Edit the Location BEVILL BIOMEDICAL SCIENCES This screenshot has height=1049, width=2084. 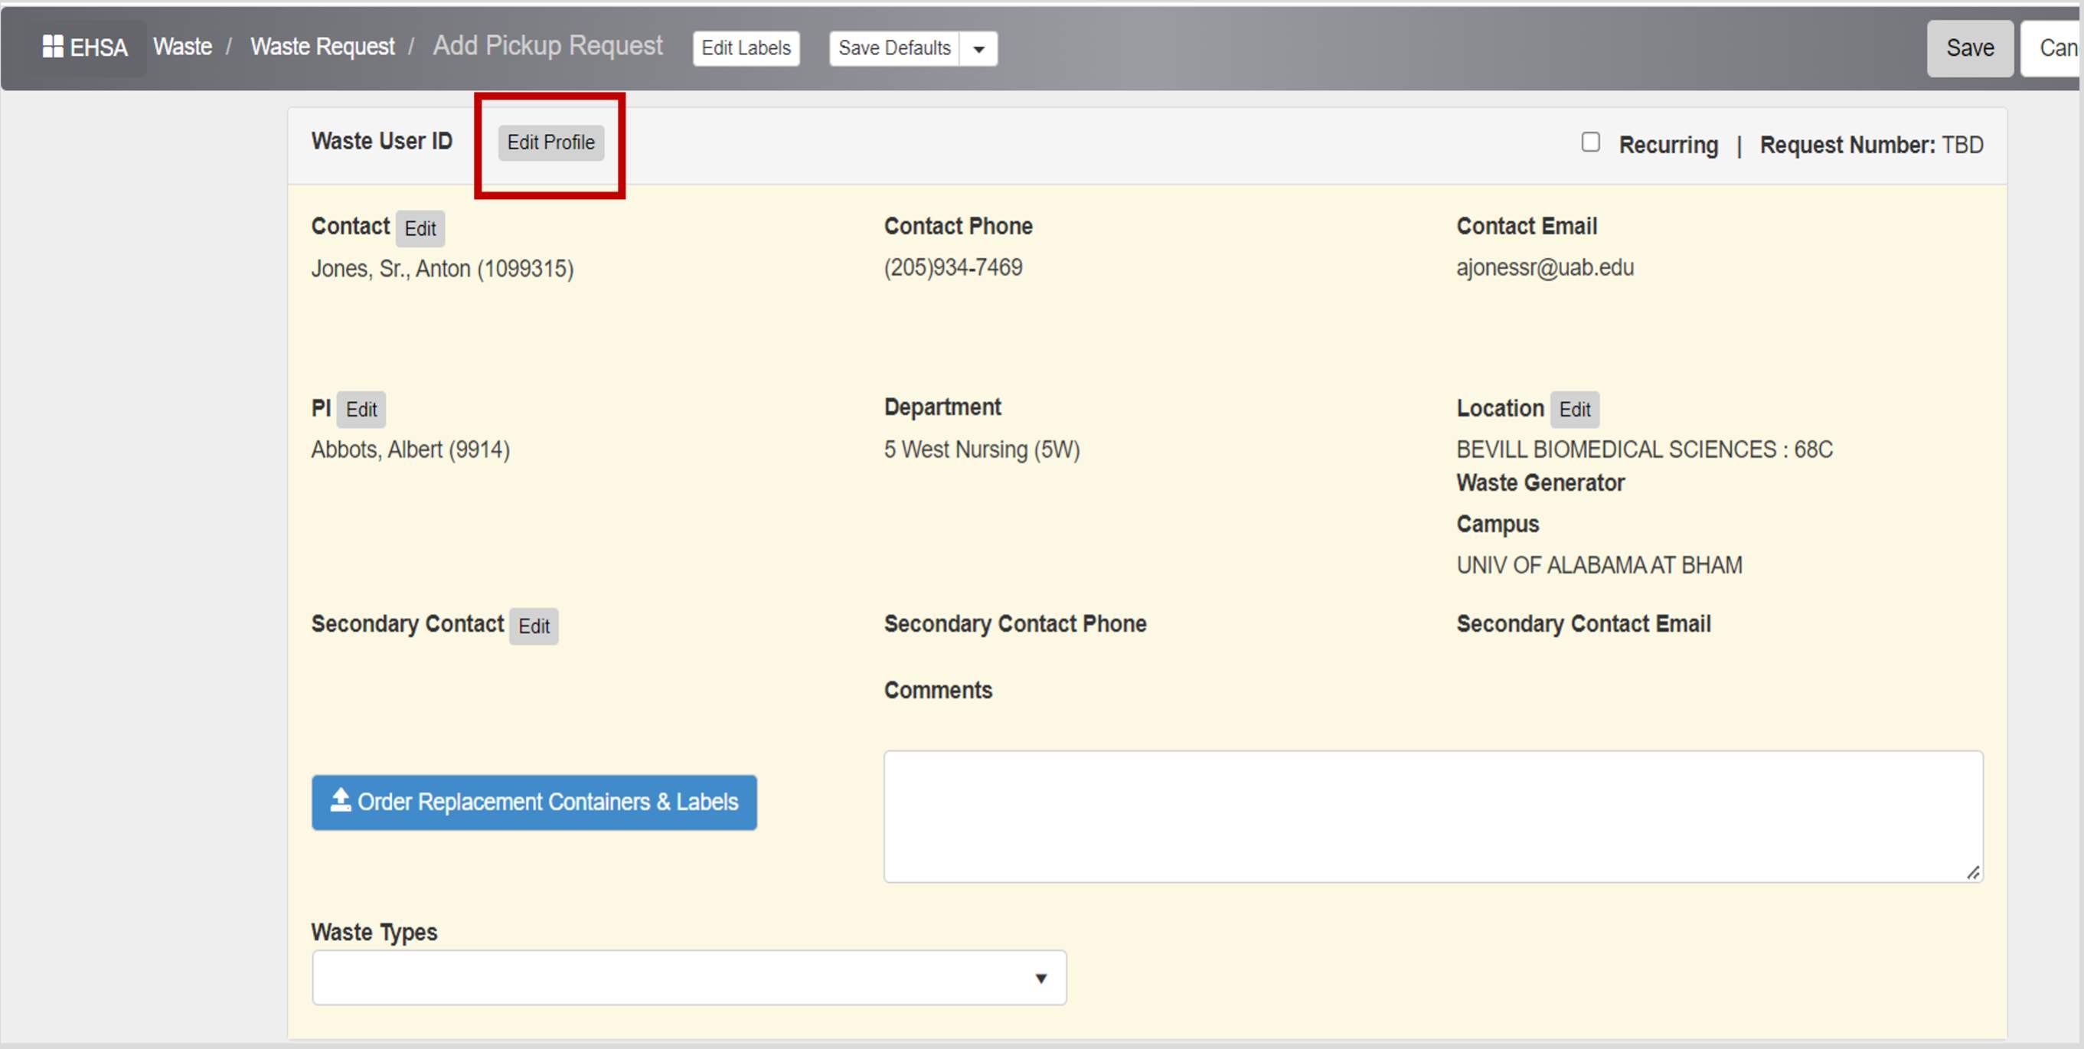coord(1575,409)
